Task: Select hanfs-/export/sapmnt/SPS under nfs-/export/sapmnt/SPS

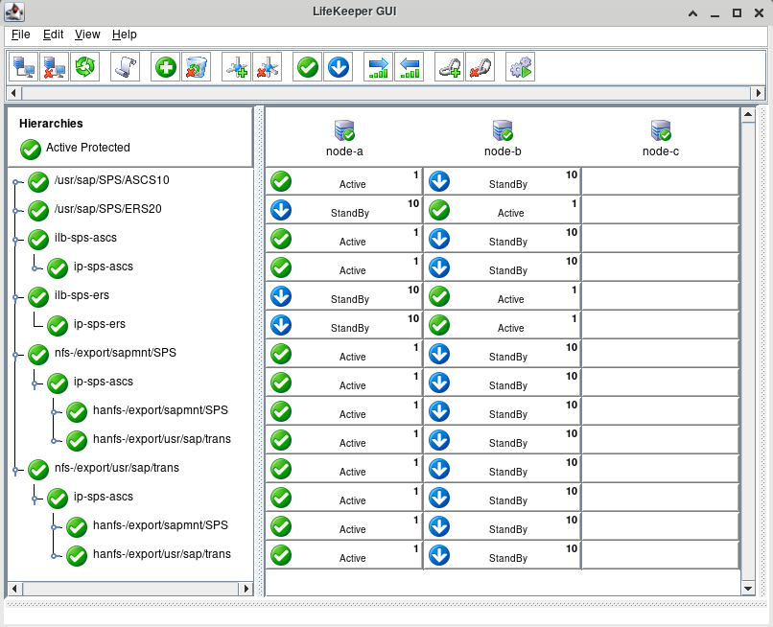Action: click(161, 410)
